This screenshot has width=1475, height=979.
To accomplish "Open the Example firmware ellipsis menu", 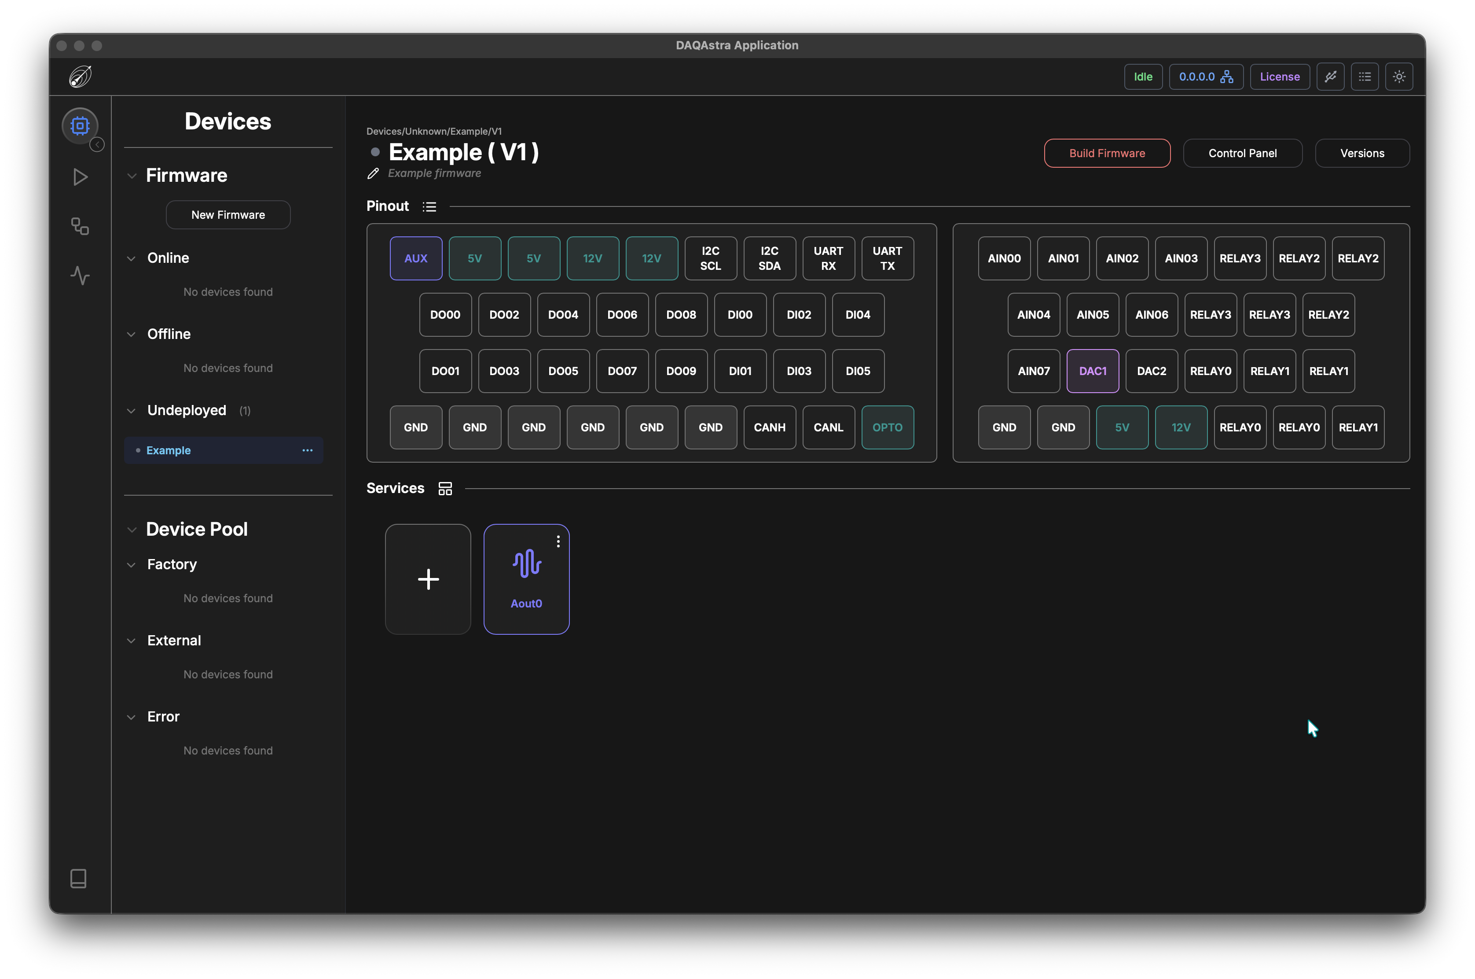I will coord(308,450).
